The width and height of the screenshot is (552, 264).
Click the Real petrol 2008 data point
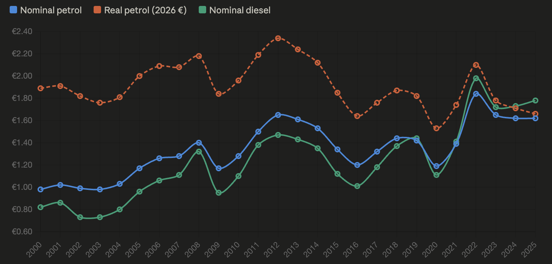(199, 56)
